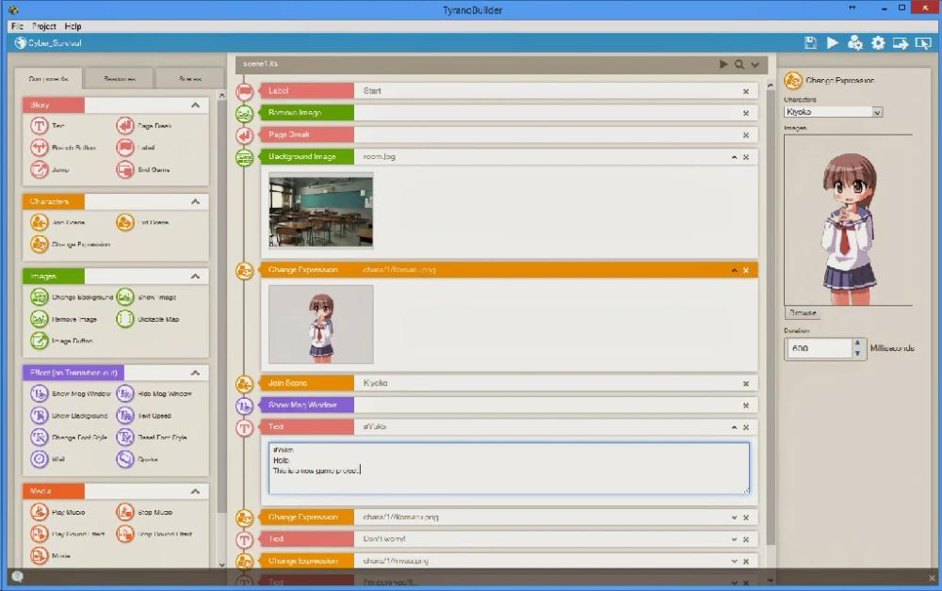
Task: Click the classroom background thumbnail
Action: 321,210
